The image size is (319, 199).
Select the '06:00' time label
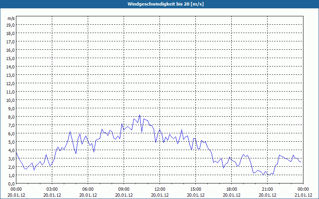click(88, 189)
